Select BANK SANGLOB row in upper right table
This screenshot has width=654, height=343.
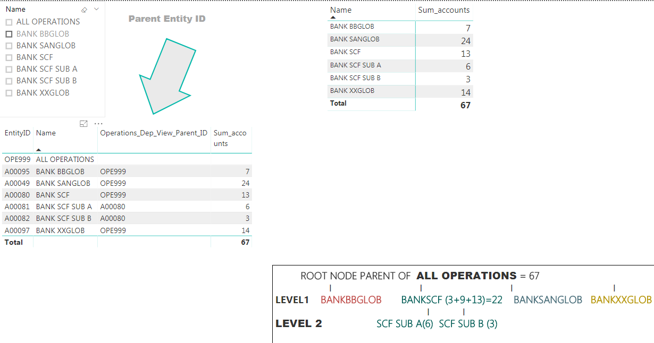[399, 40]
